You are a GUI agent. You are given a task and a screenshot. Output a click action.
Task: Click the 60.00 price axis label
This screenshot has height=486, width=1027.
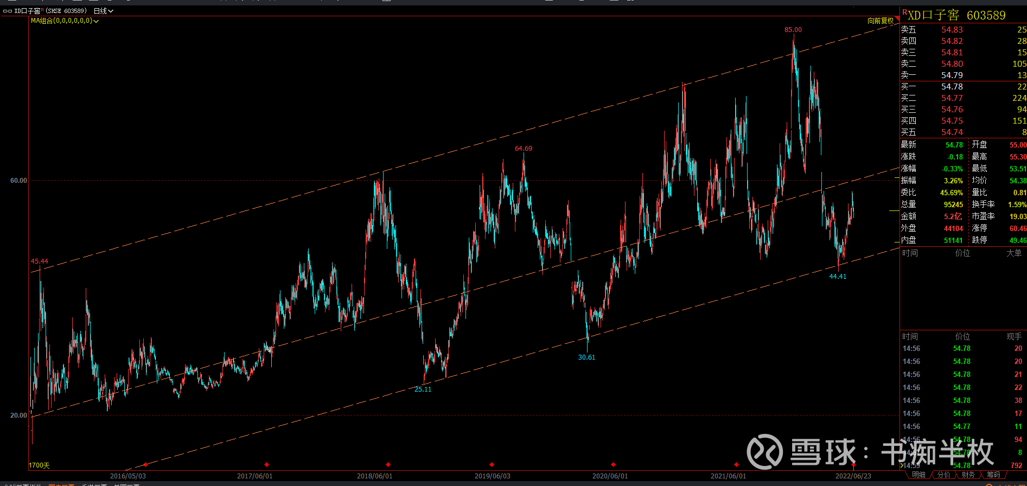(x=18, y=181)
